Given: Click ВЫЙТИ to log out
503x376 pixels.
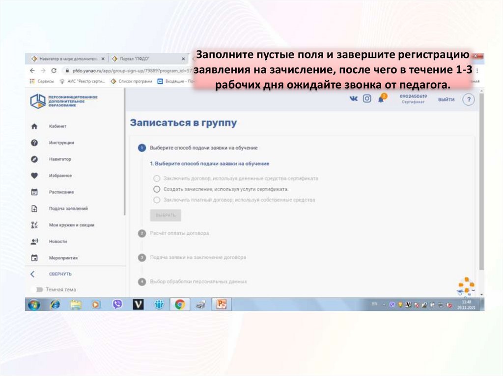Looking at the screenshot, I should pos(446,100).
